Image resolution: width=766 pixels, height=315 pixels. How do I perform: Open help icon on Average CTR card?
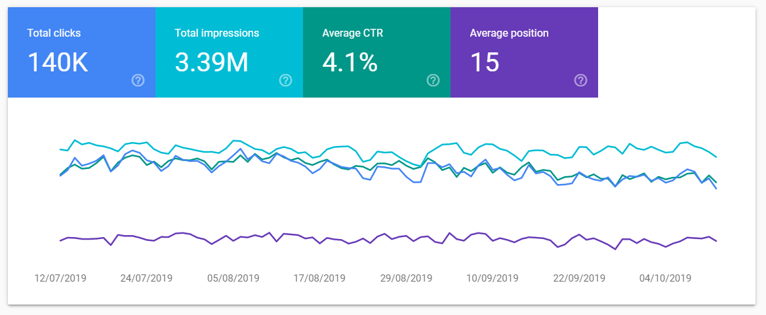(433, 81)
